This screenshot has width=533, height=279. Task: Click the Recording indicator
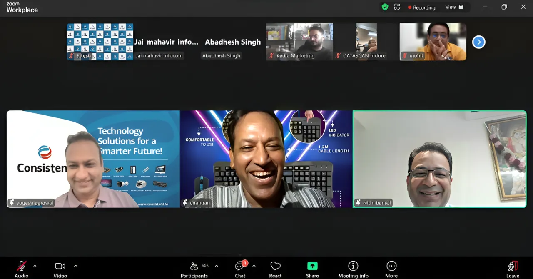point(421,7)
